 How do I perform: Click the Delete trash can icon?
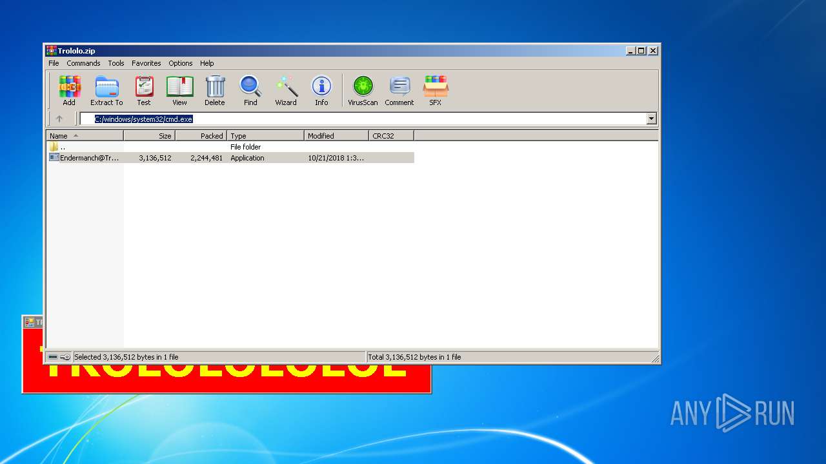click(215, 90)
